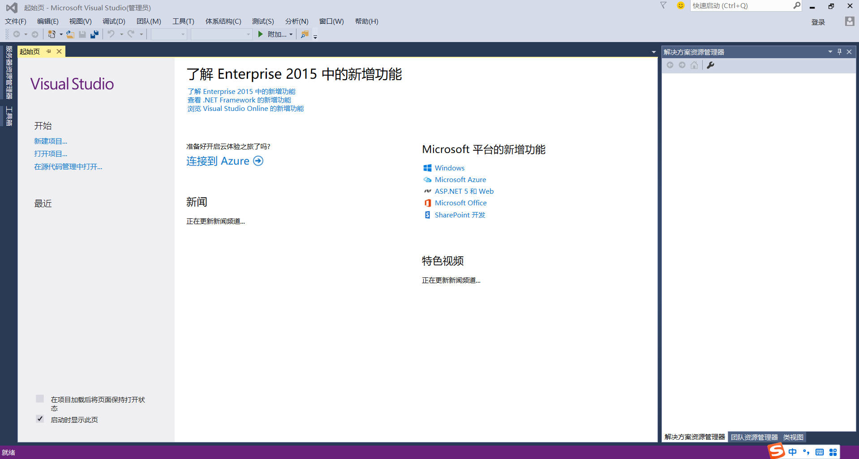Click the yellow smiley feedback icon
Image resolution: width=859 pixels, height=459 pixels.
681,5
